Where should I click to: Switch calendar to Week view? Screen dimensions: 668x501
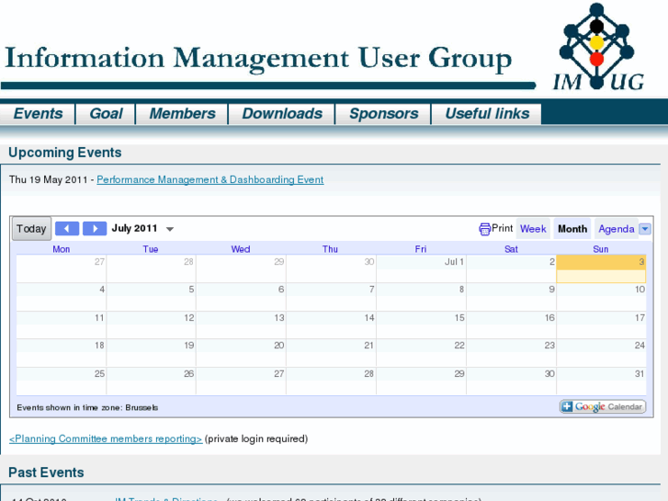[x=533, y=229]
